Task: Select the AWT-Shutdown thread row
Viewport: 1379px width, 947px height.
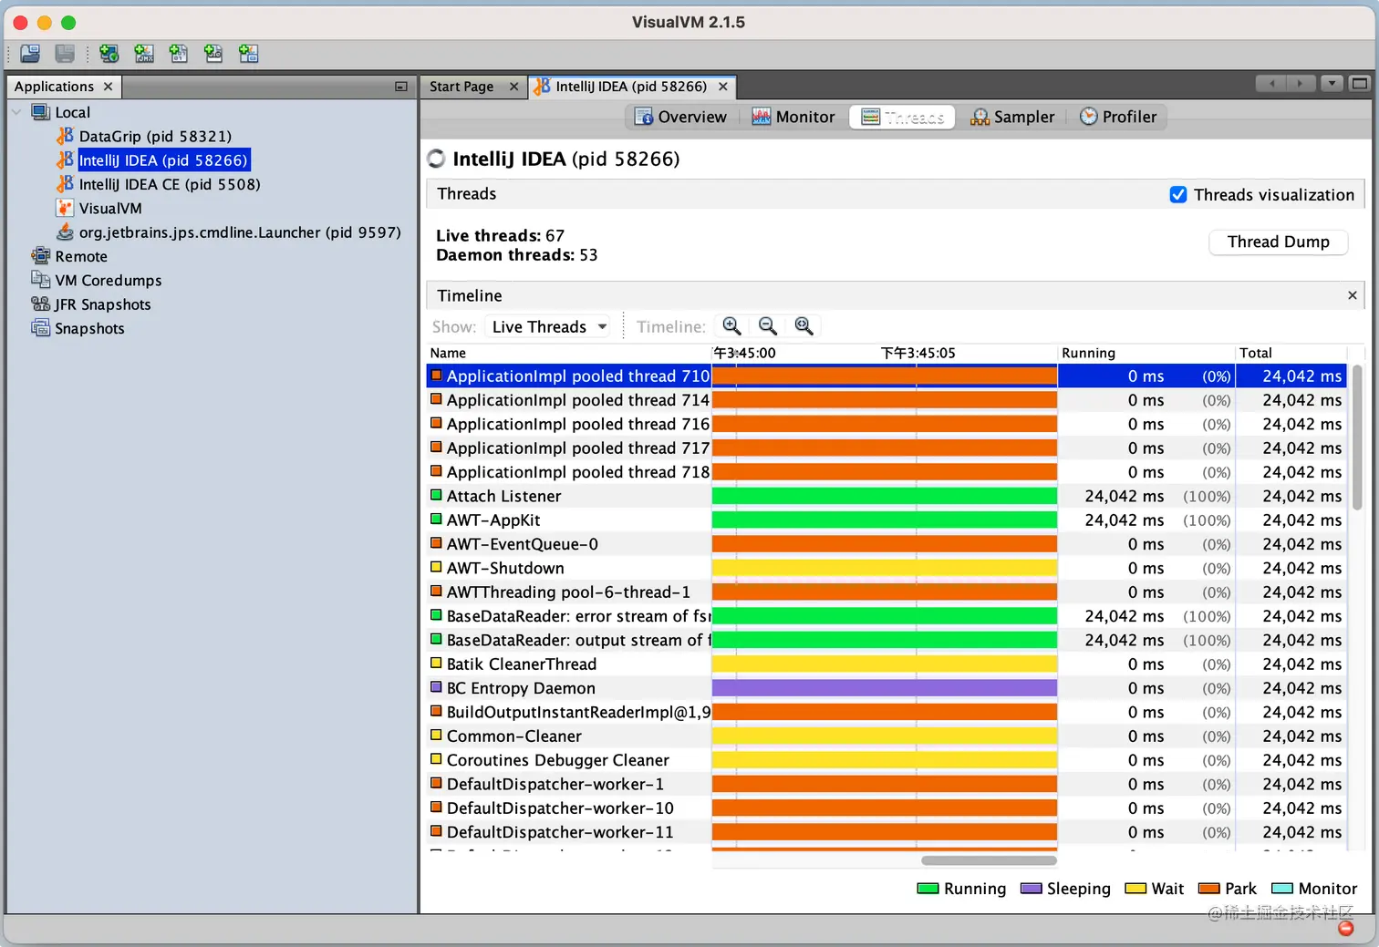Action: click(886, 568)
